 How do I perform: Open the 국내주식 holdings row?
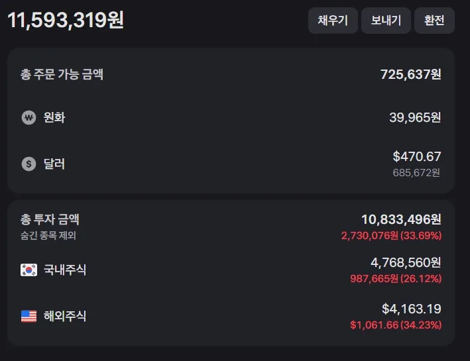click(231, 270)
